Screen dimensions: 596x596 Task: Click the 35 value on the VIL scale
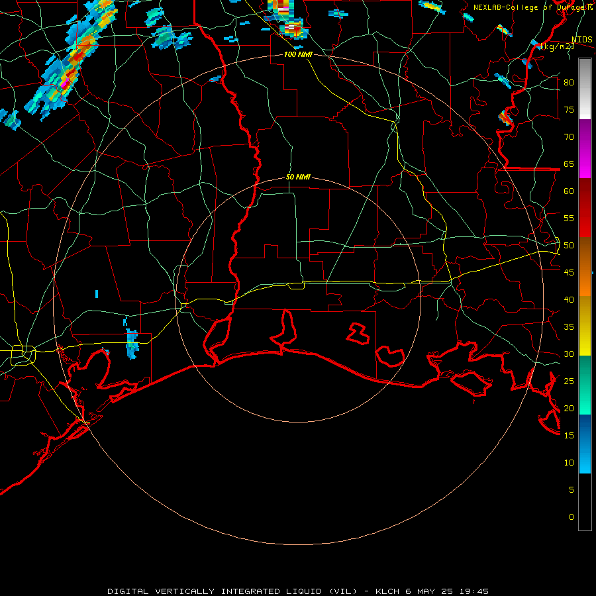[x=569, y=327]
